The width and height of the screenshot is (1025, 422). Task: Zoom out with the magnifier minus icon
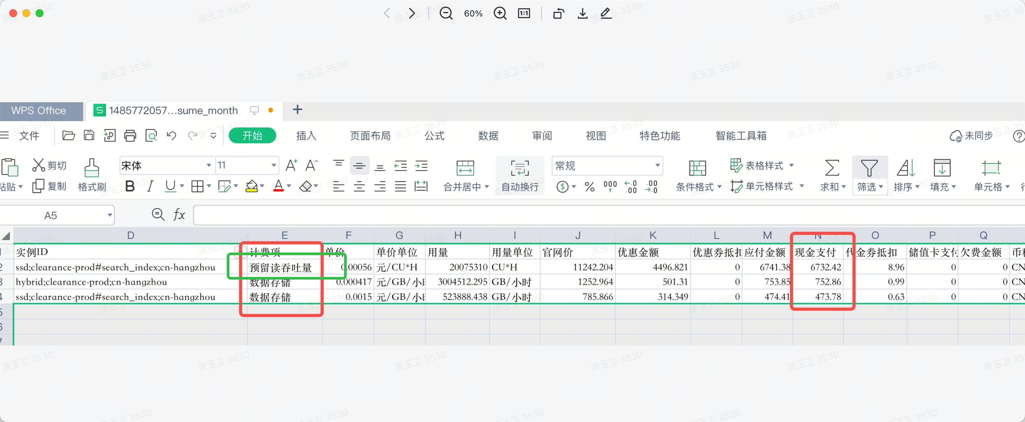(x=446, y=14)
